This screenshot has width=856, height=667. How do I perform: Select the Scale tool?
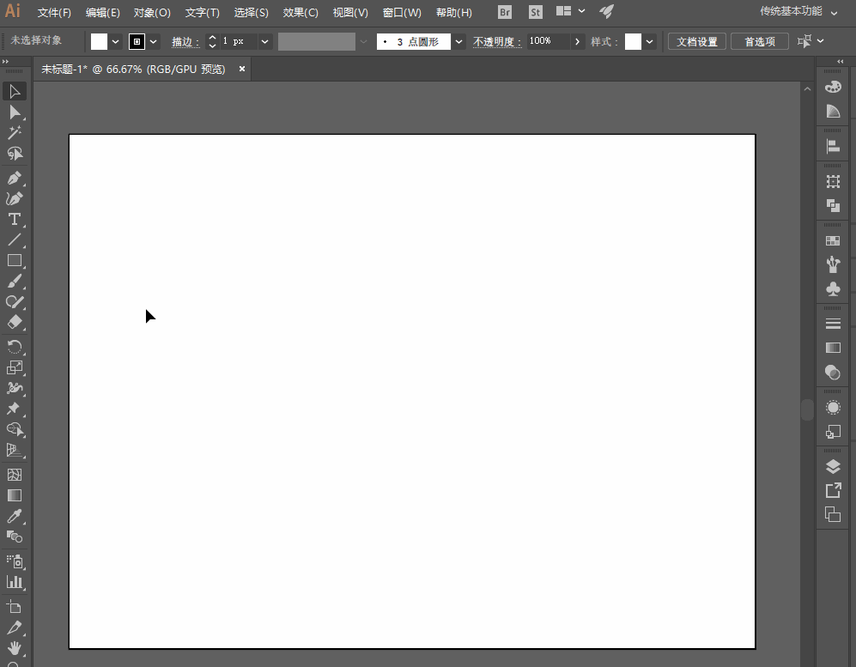point(15,367)
